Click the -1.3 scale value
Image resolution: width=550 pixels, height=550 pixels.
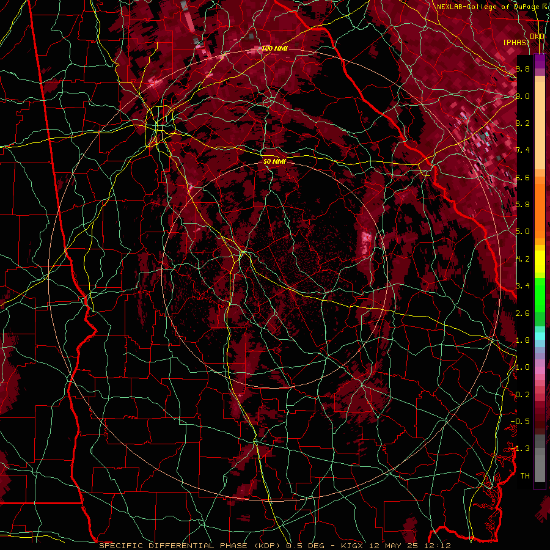520,449
